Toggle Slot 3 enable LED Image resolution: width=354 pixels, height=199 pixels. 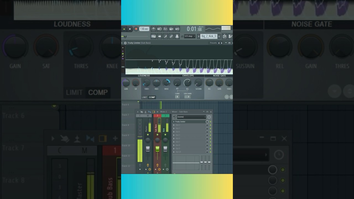tap(210, 129)
